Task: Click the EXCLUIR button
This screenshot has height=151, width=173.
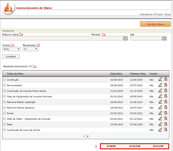Action: click(158, 146)
